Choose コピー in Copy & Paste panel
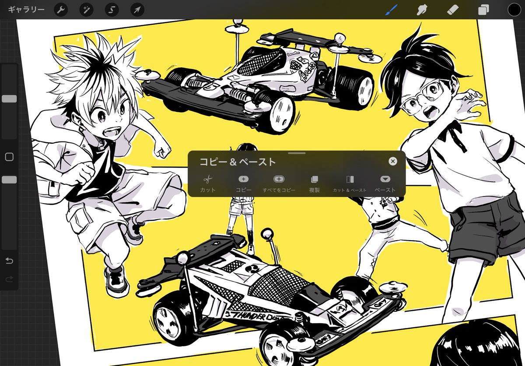The height and width of the screenshot is (366, 525). pos(244,183)
